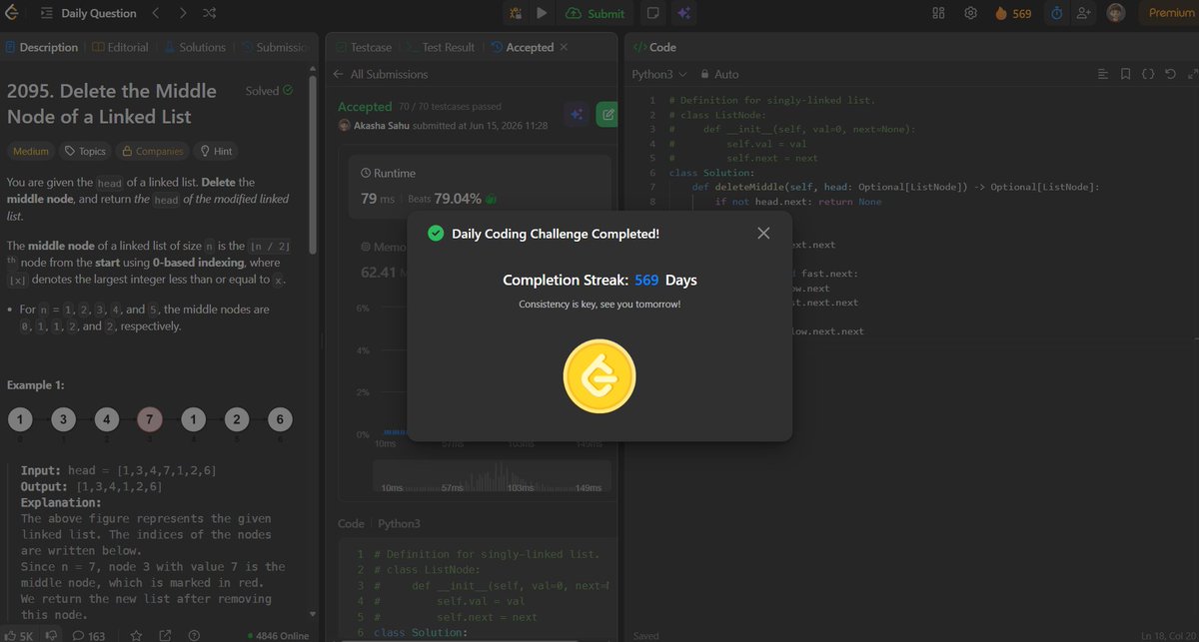Click the description panel scrollbar thumb

pos(313,166)
